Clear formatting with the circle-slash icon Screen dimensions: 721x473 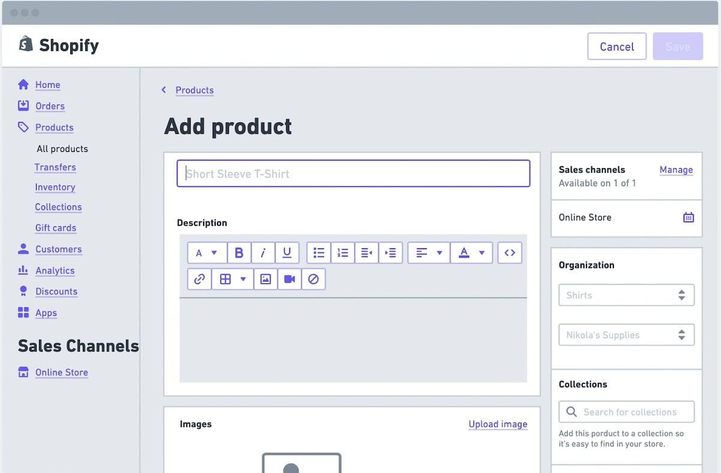(x=313, y=279)
